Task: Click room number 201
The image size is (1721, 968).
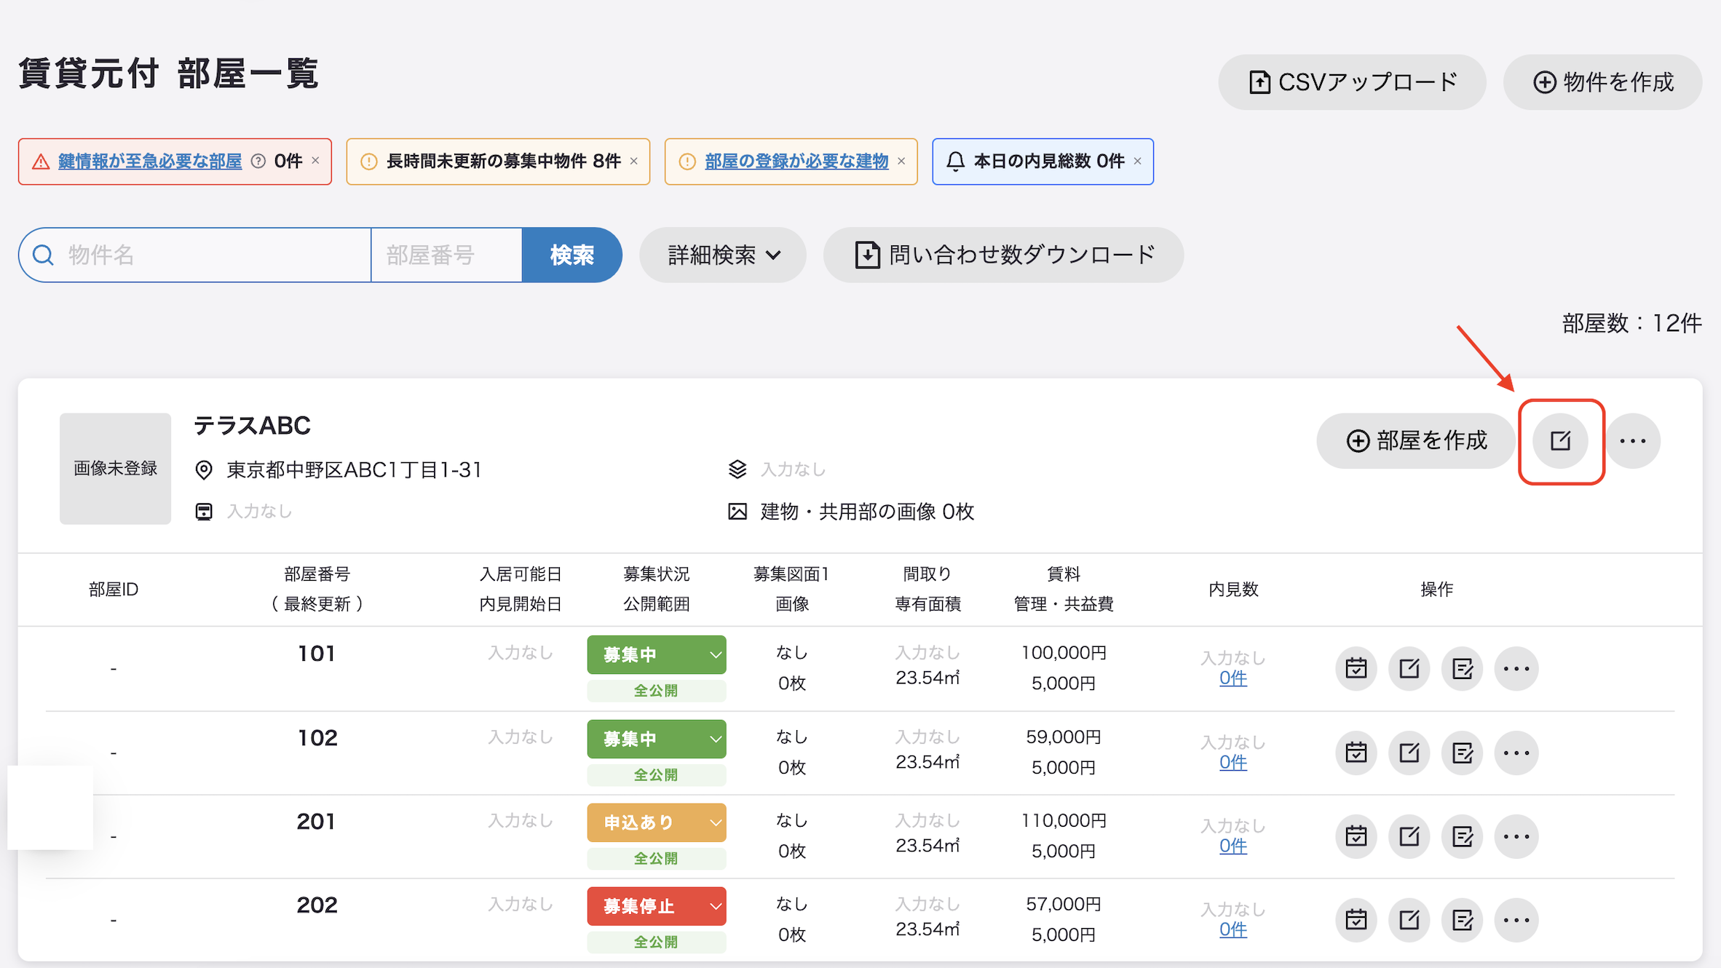Action: pyautogui.click(x=317, y=822)
